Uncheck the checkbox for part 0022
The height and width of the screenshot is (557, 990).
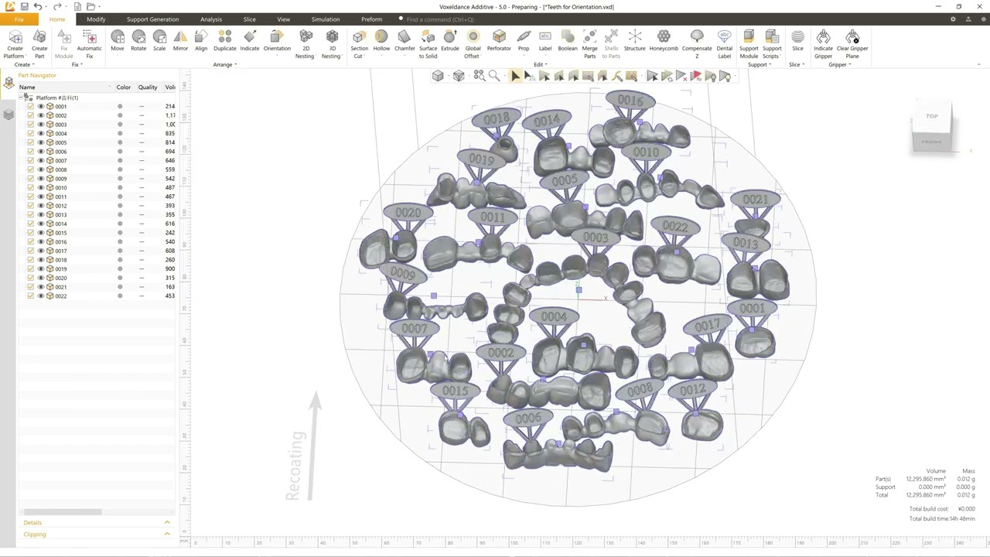tap(31, 296)
